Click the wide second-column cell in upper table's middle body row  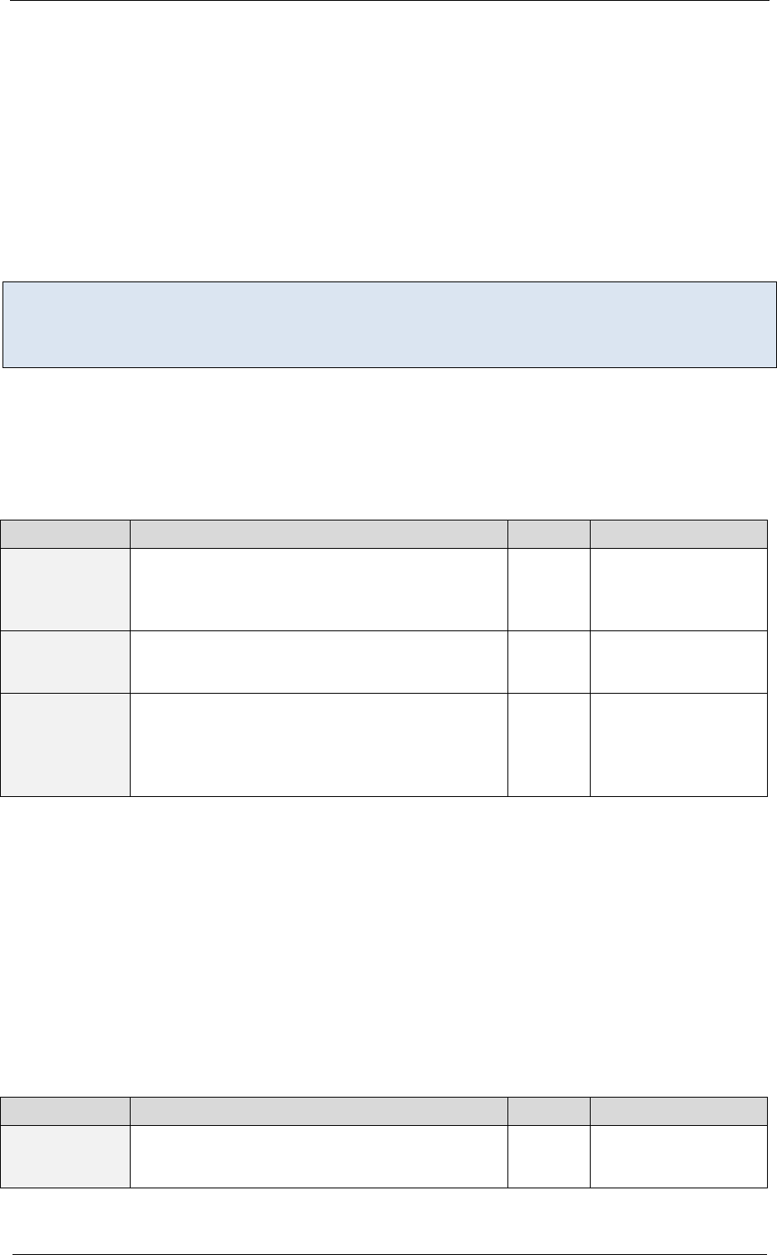[x=319, y=661]
